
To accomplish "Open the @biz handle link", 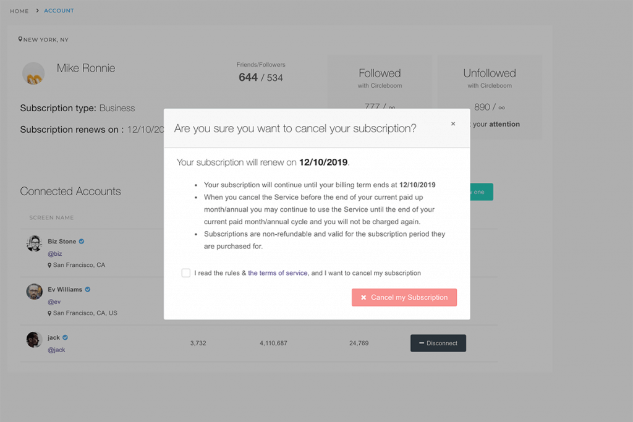I will [55, 254].
